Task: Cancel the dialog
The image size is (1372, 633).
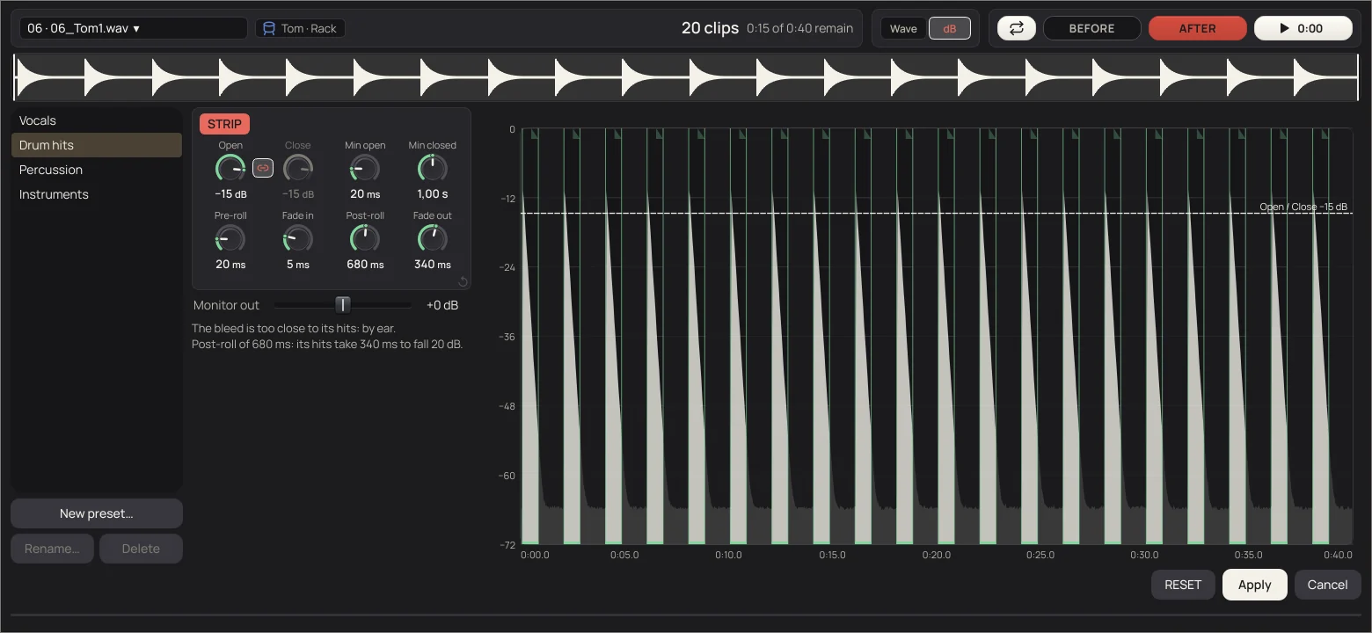Action: pyautogui.click(x=1327, y=585)
